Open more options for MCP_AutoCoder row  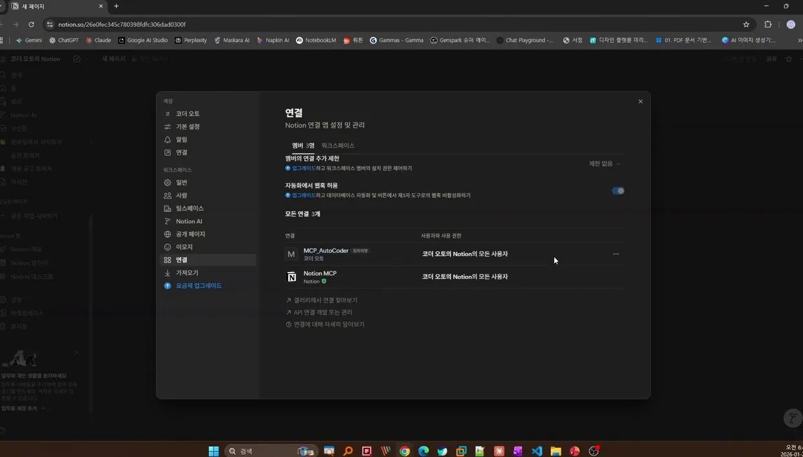coord(616,254)
